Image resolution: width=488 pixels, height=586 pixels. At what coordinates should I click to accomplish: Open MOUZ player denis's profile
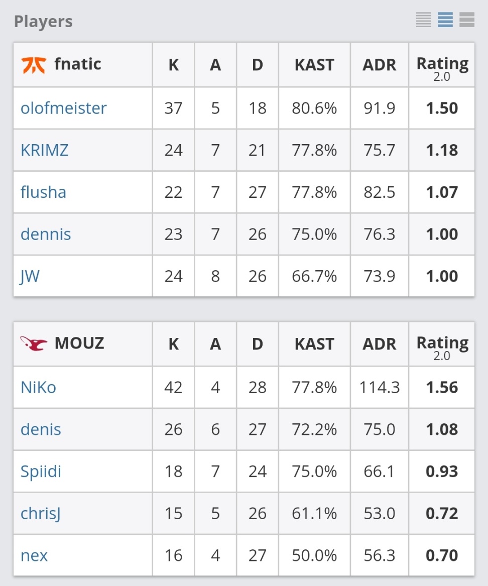point(41,429)
